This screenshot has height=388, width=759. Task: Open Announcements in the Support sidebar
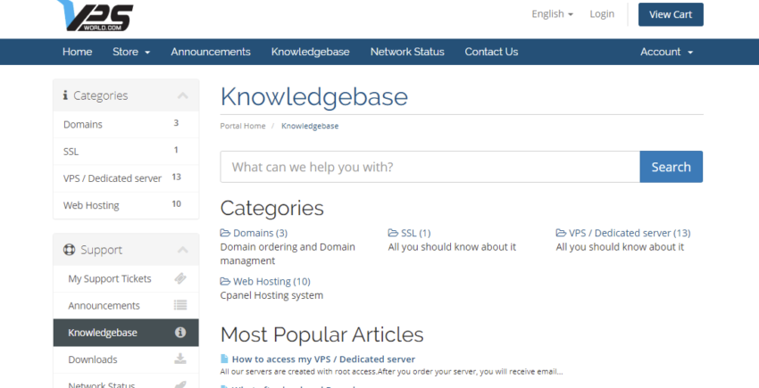coord(126,306)
